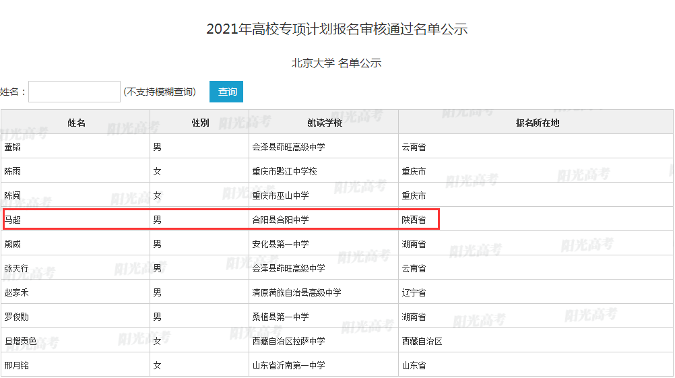Click gender 女 in 邢月铭 row
The image size is (675, 378).
157,365
